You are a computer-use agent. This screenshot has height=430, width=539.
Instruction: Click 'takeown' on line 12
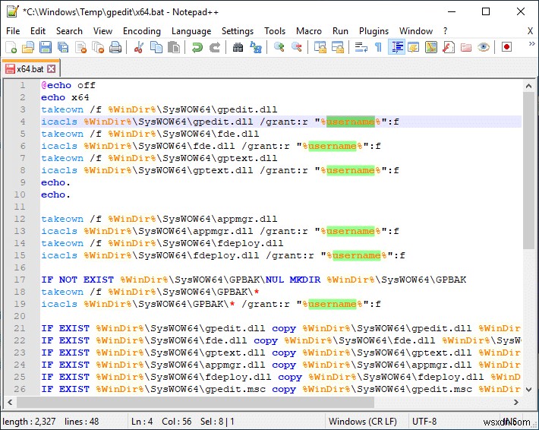coord(62,219)
